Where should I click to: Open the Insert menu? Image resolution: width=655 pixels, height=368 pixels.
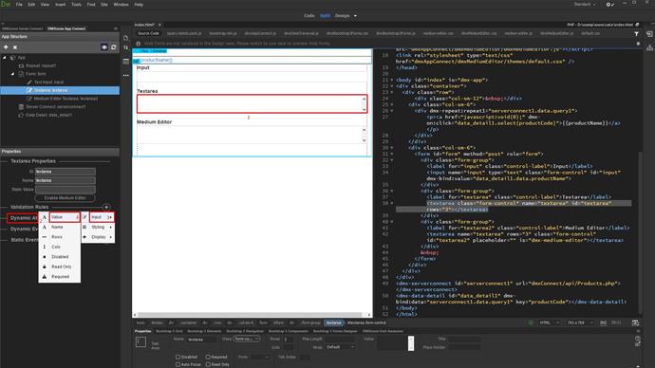coord(61,5)
